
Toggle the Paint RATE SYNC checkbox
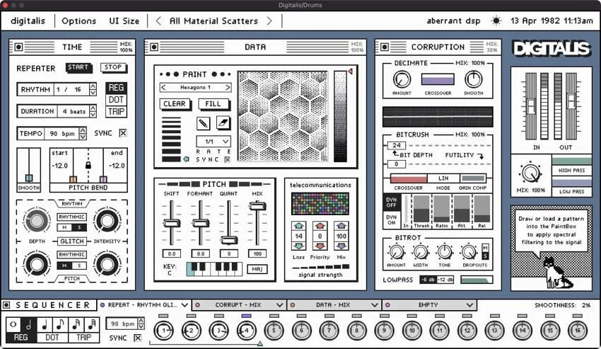pyautogui.click(x=227, y=159)
